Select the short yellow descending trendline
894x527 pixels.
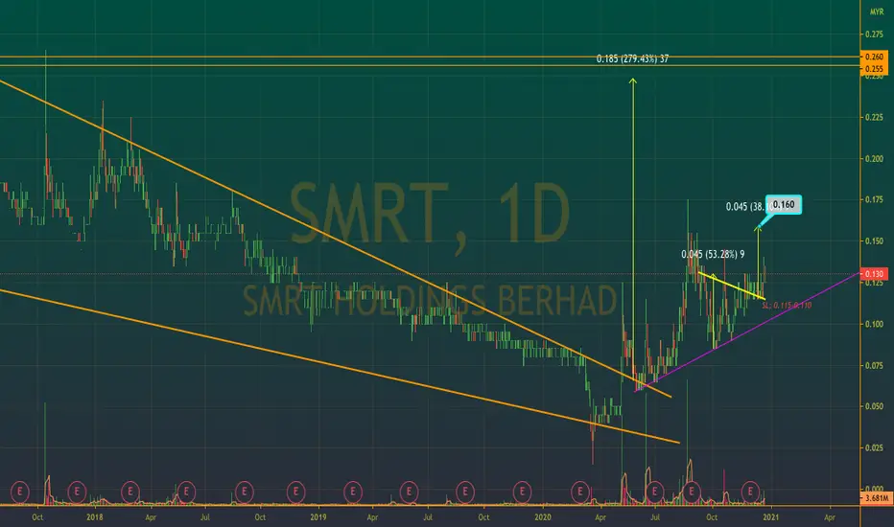[x=732, y=286]
